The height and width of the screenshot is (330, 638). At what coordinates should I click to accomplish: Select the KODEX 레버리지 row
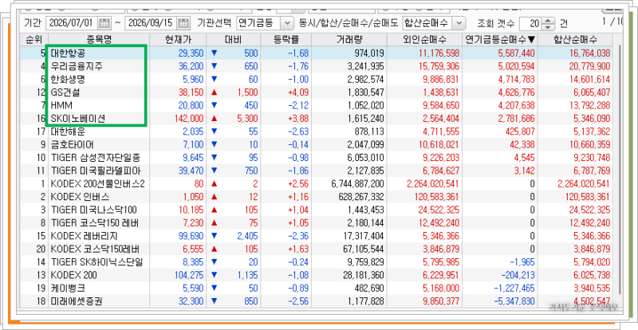click(317, 236)
